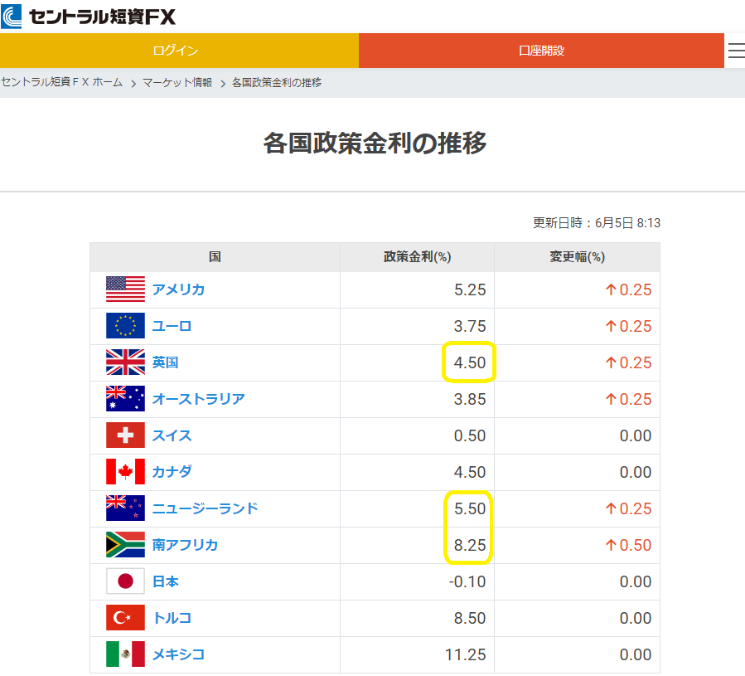Click the 更新日時：6月5日 8:13 text
The width and height of the screenshot is (745, 676).
(x=597, y=222)
